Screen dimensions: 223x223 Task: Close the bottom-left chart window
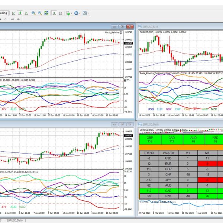pos(130,125)
